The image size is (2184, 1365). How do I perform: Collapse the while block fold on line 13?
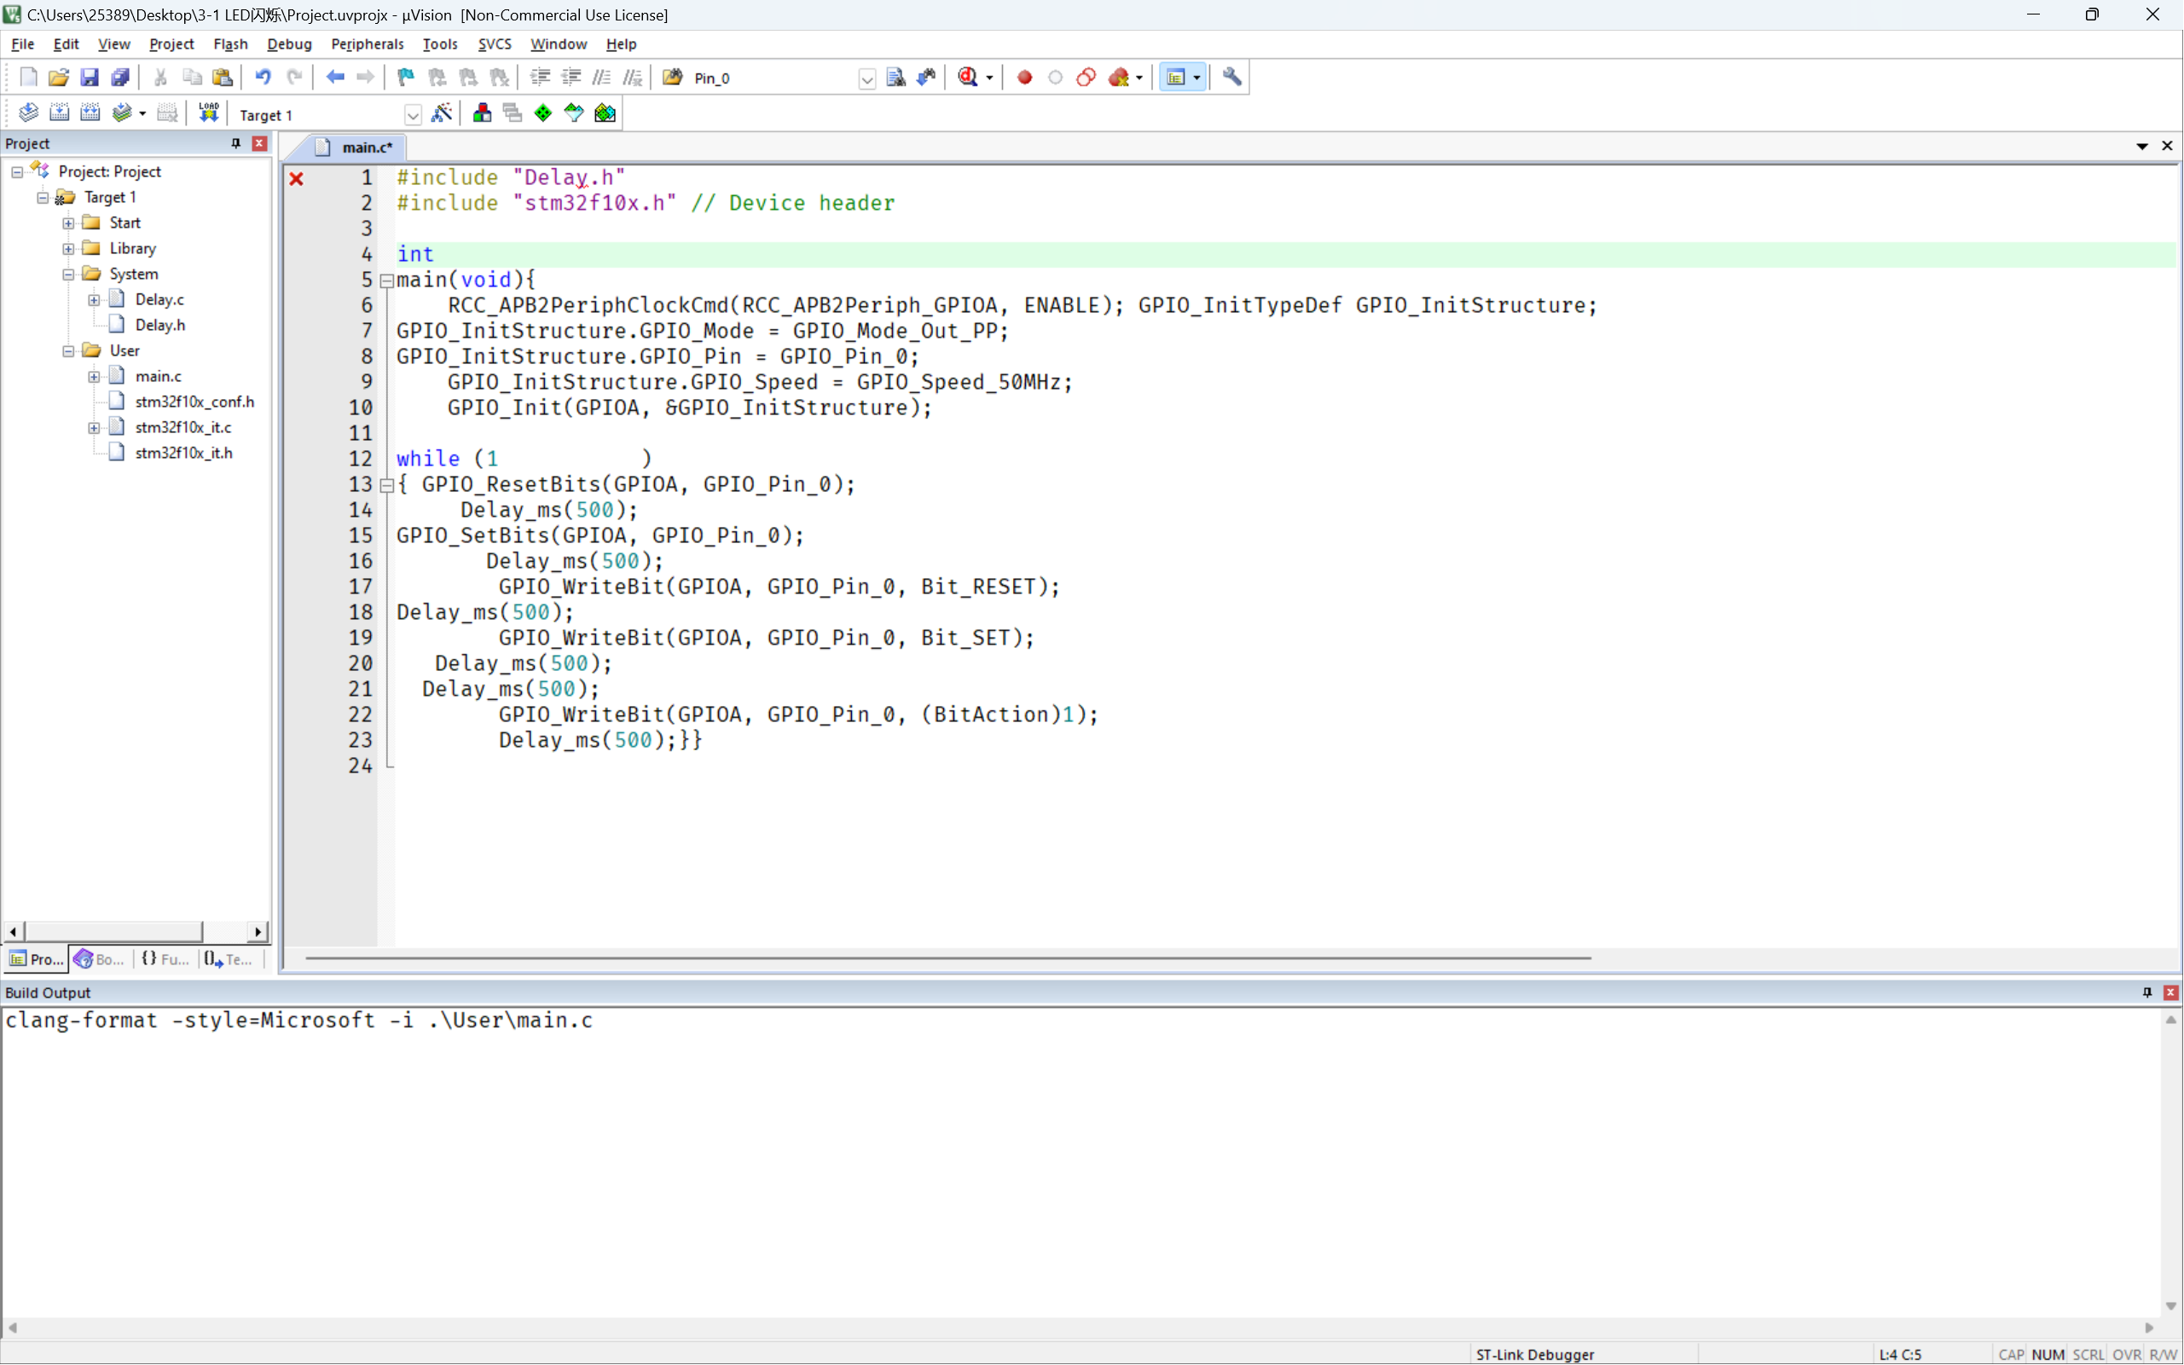(386, 486)
